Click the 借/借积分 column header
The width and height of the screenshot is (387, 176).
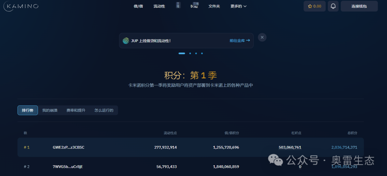pos(231,133)
